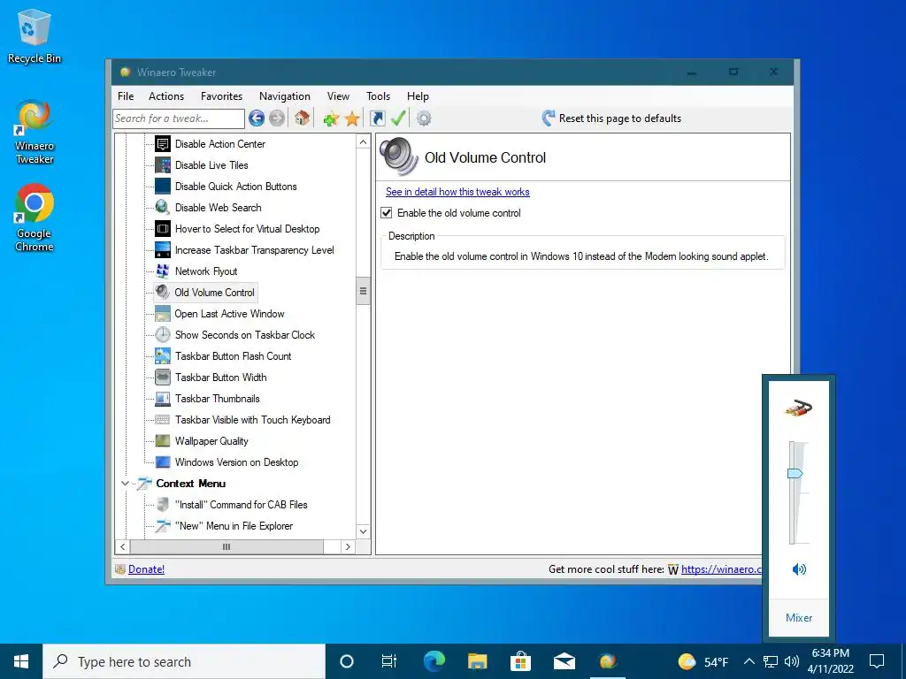Viewport: 906px width, 679px height.
Task: Open the View menu
Action: click(338, 96)
